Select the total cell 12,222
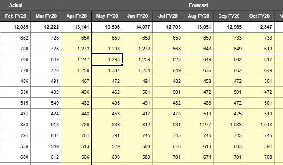This screenshot has height=165, width=283. point(46,27)
